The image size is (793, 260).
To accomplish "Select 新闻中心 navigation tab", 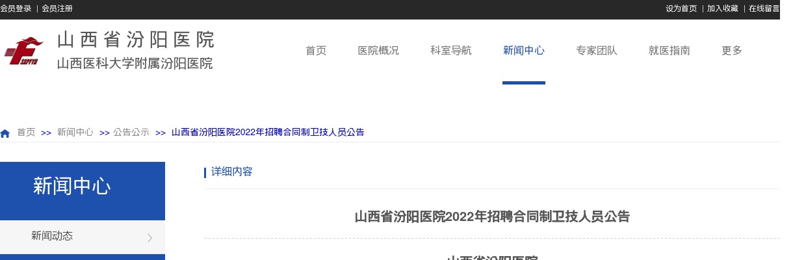I will 524,51.
